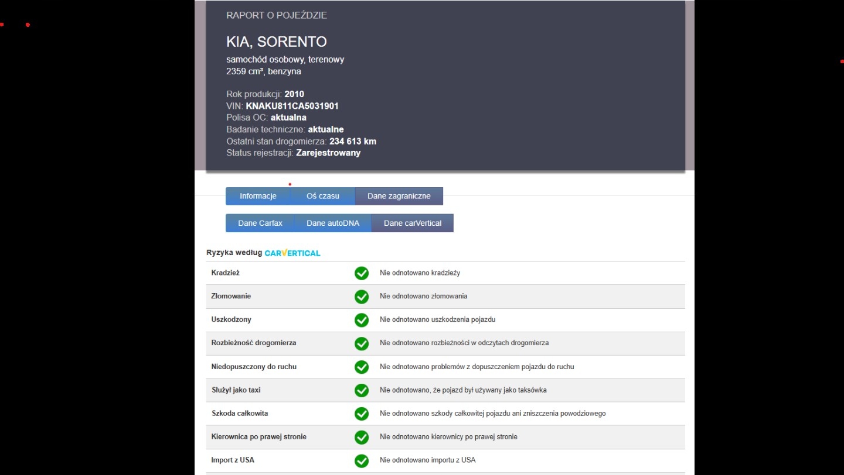This screenshot has height=475, width=844.
Task: Click the text about taxi use
Action: (463, 390)
